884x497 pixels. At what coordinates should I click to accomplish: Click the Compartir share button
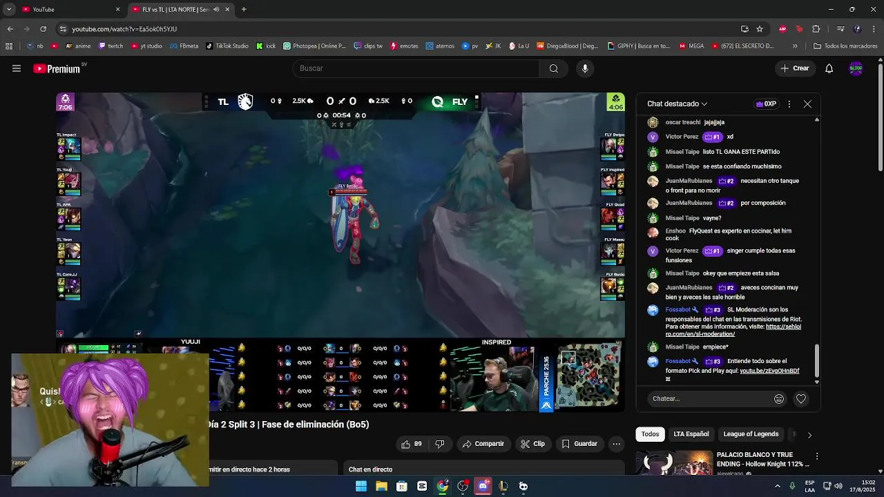coord(483,444)
